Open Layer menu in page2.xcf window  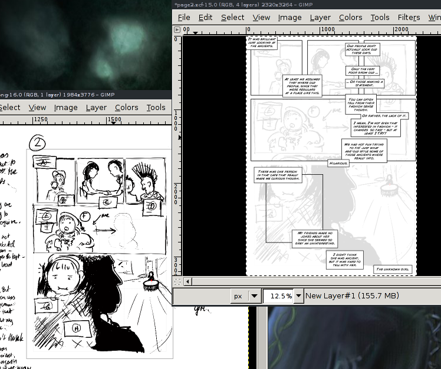tap(320, 18)
